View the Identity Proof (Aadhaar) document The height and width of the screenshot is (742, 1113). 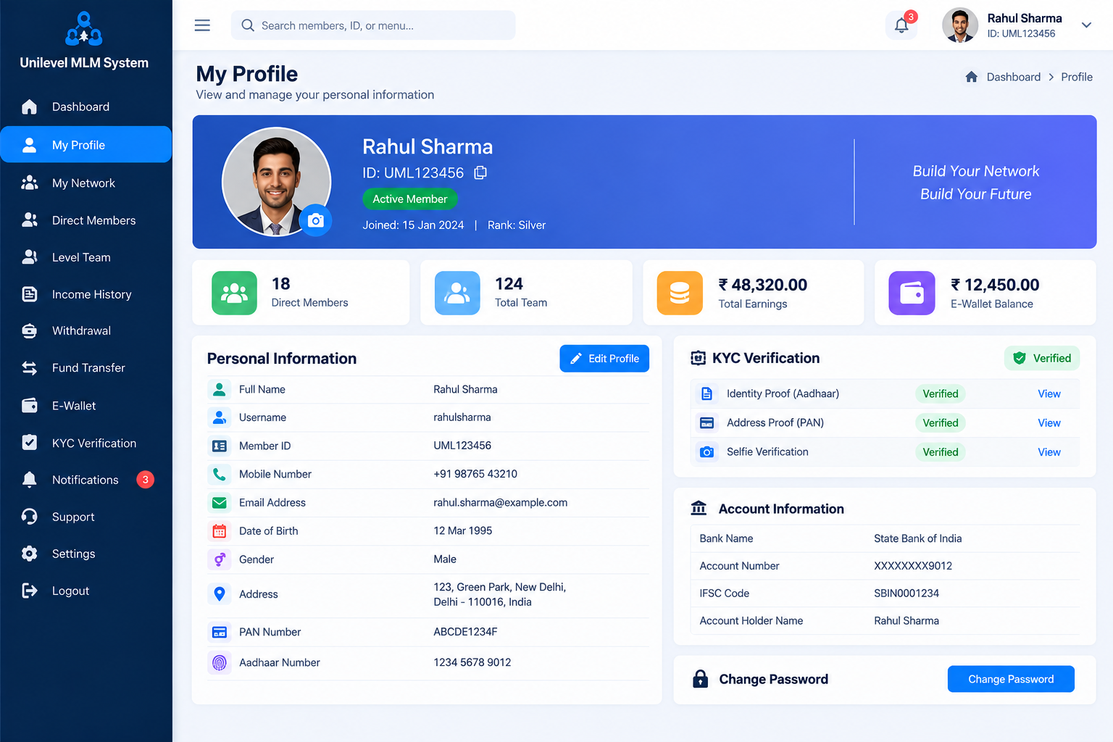click(x=1049, y=394)
